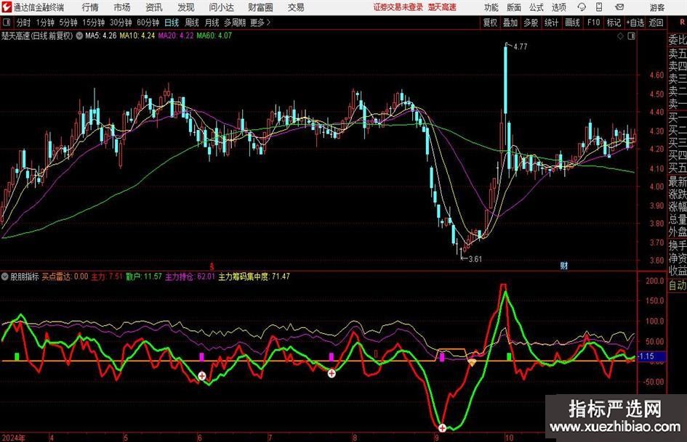Click the plus signal marker at September low
The height and width of the screenshot is (442, 687).
pyautogui.click(x=442, y=427)
